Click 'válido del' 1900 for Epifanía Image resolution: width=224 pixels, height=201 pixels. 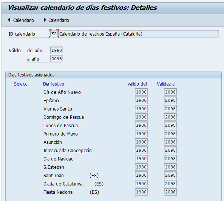pyautogui.click(x=141, y=100)
